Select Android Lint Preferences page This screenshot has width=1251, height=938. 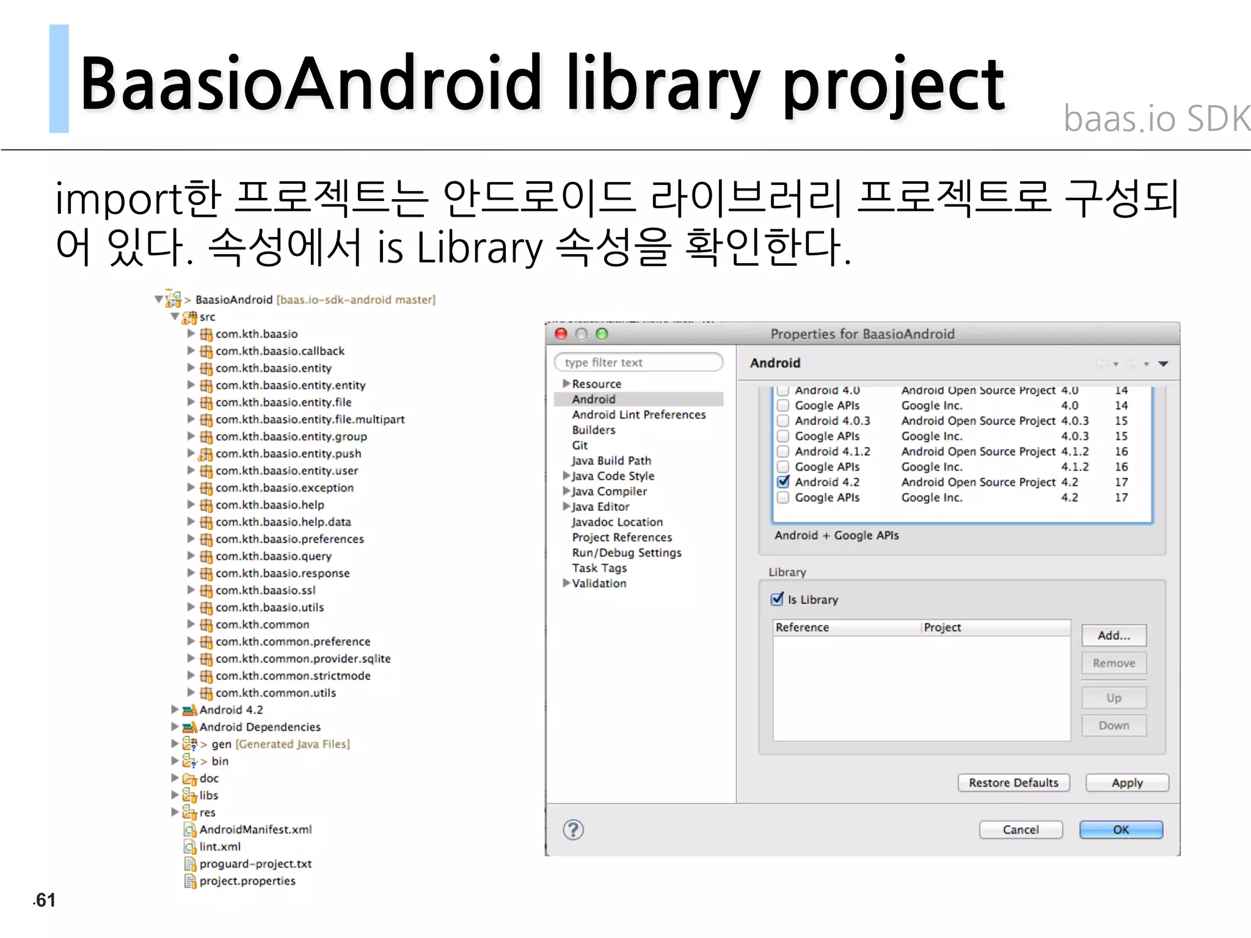point(638,415)
